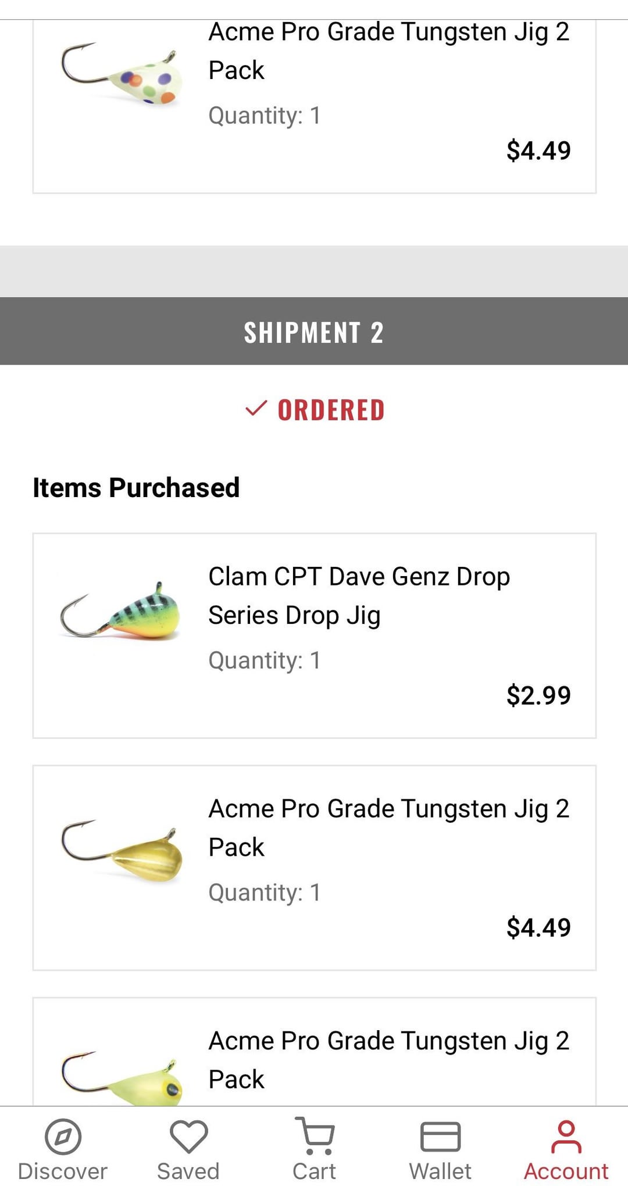Open the Discover tab label

click(x=63, y=1171)
